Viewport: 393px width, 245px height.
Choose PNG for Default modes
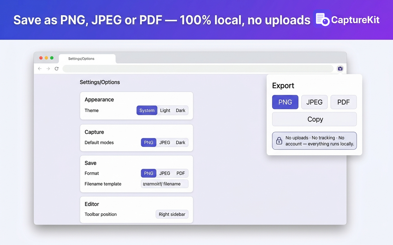(x=149, y=142)
